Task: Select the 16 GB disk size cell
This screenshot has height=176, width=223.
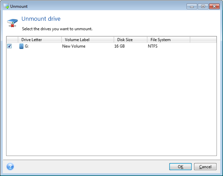Action: tap(119, 46)
